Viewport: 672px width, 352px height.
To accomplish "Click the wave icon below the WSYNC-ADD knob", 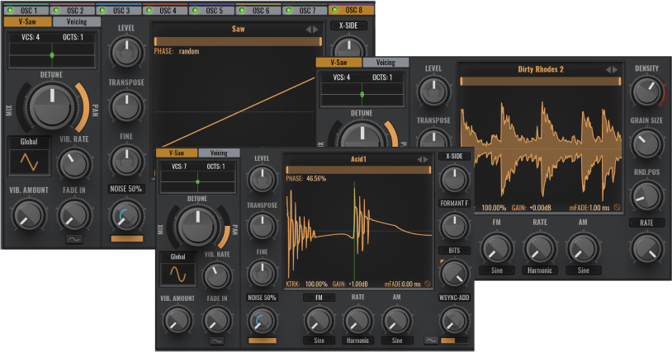I will point(431,340).
